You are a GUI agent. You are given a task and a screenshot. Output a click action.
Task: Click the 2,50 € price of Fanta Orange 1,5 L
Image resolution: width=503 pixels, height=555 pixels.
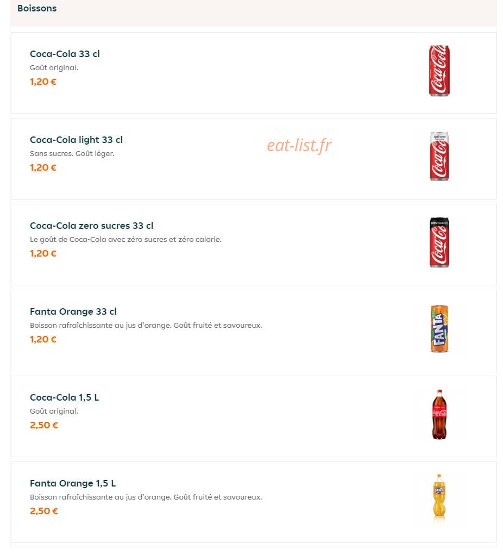(44, 511)
